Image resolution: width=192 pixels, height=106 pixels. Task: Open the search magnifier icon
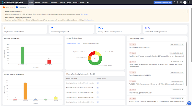pos(174,3)
